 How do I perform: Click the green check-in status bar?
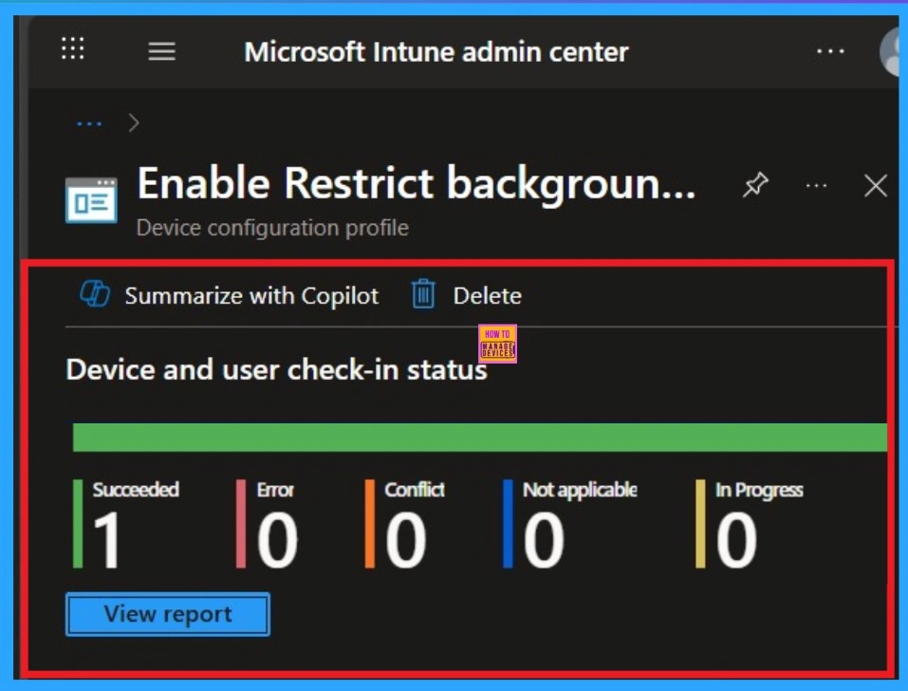pyautogui.click(x=480, y=438)
